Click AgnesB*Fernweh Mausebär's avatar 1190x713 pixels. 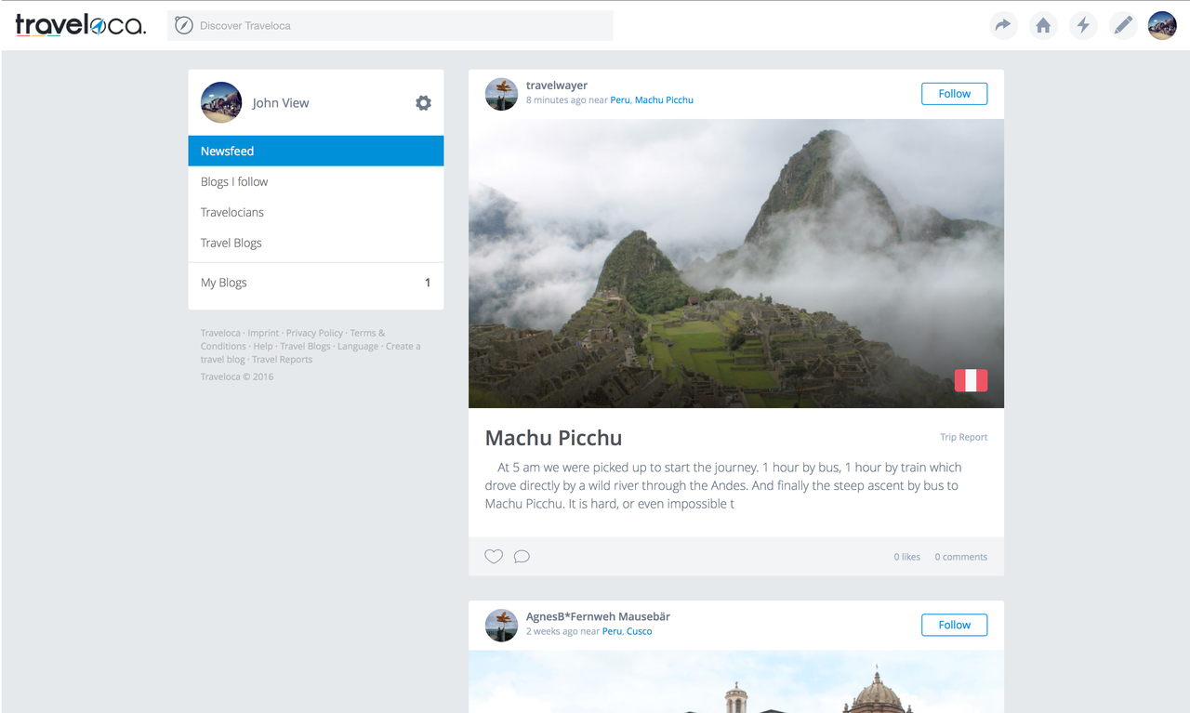[501, 626]
